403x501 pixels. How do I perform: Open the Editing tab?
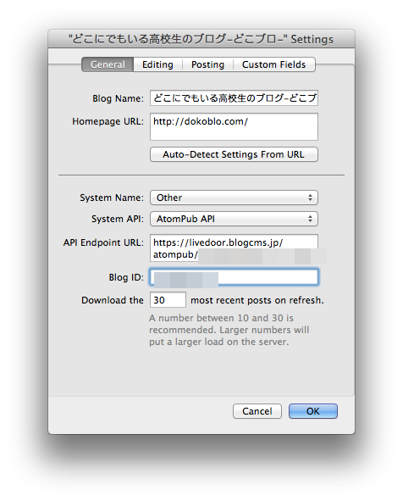point(157,64)
